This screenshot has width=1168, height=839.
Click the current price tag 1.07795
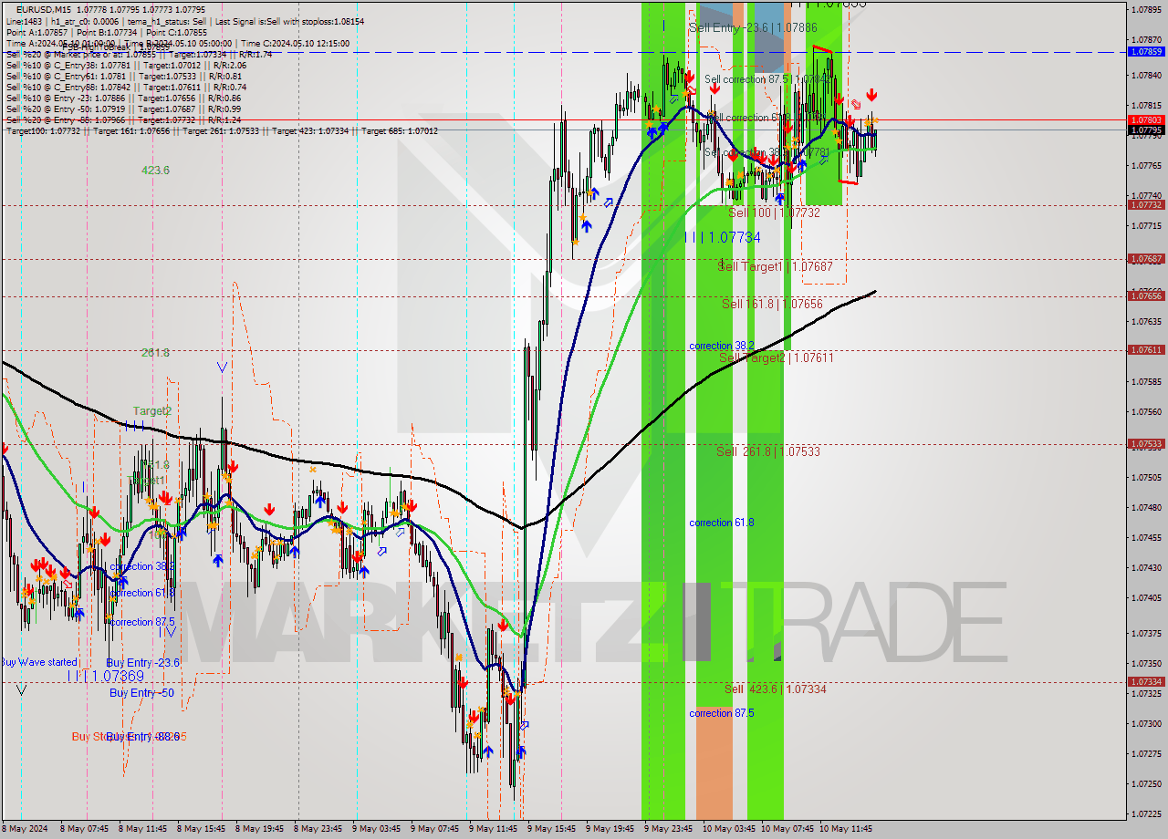[x=1146, y=130]
